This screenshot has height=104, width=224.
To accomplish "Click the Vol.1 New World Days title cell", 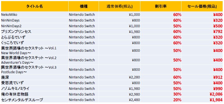I will click(35, 50).
